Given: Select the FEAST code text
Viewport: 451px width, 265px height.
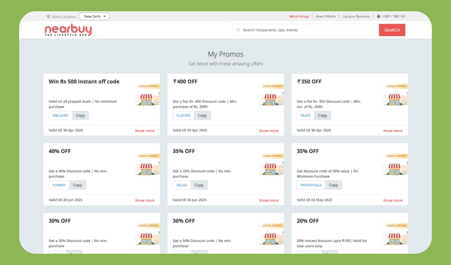Looking at the screenshot, I should point(306,116).
